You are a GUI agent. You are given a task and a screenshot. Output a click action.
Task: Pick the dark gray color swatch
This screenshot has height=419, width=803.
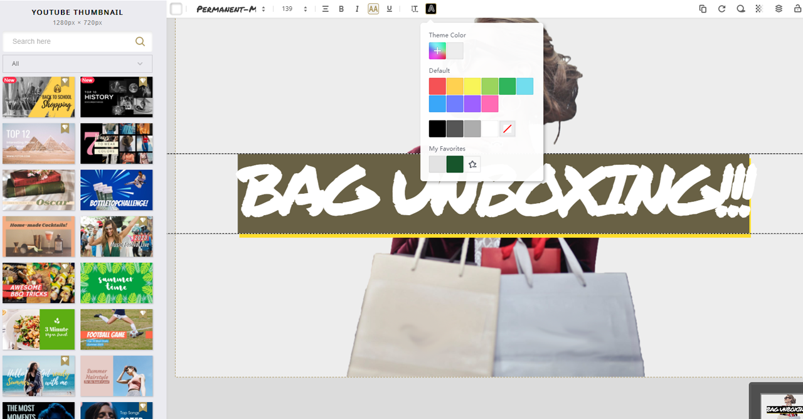[455, 129]
